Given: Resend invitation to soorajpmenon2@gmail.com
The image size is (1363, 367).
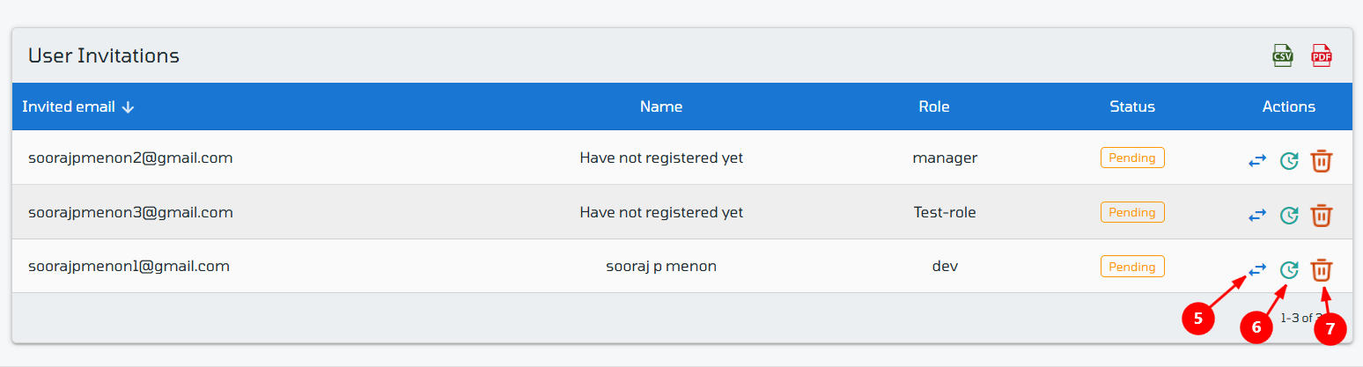Looking at the screenshot, I should point(1289,161).
